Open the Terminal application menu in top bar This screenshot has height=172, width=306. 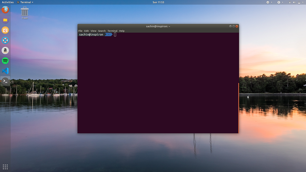(25, 2)
